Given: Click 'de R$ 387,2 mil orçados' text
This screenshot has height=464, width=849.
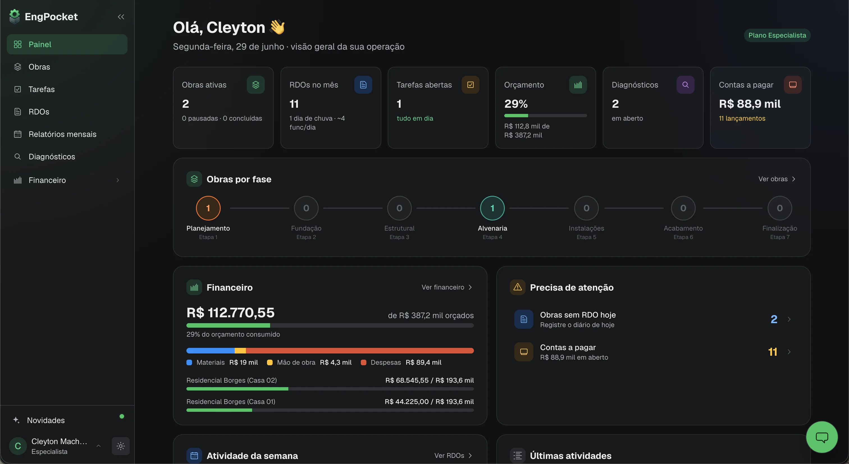Looking at the screenshot, I should tap(431, 315).
